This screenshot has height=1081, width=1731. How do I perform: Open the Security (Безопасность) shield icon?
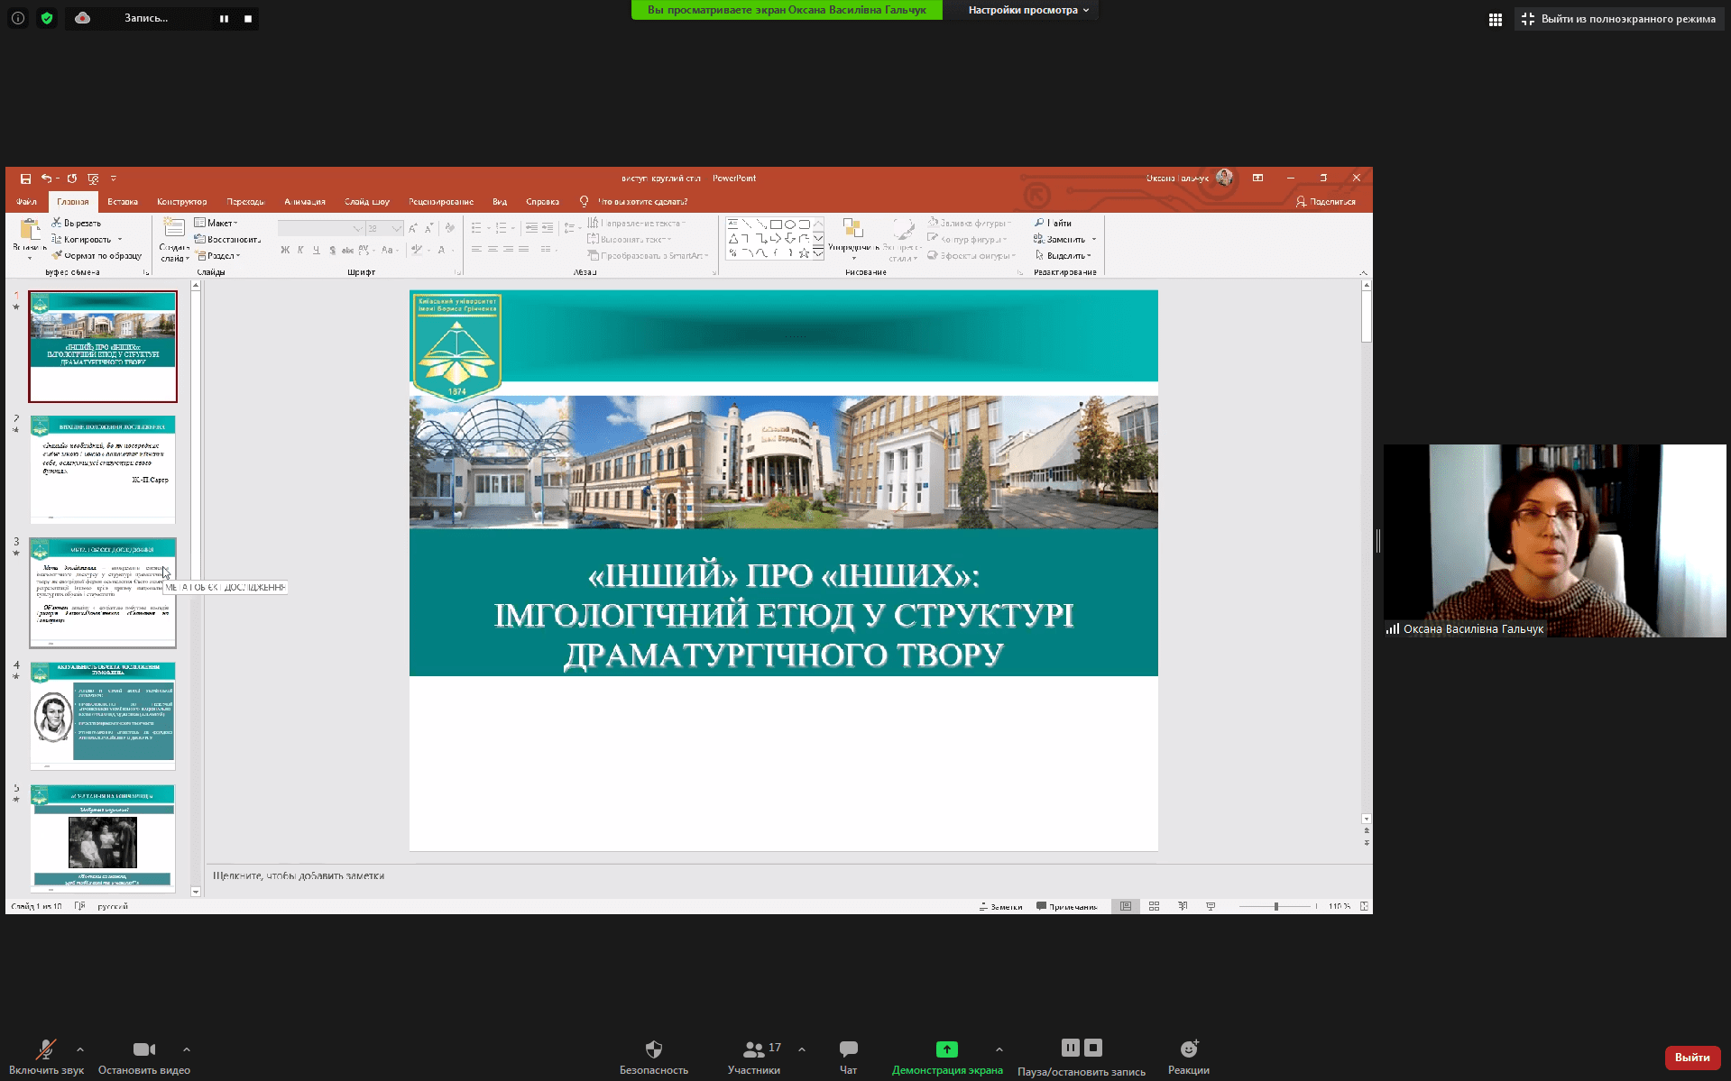[x=653, y=1049]
